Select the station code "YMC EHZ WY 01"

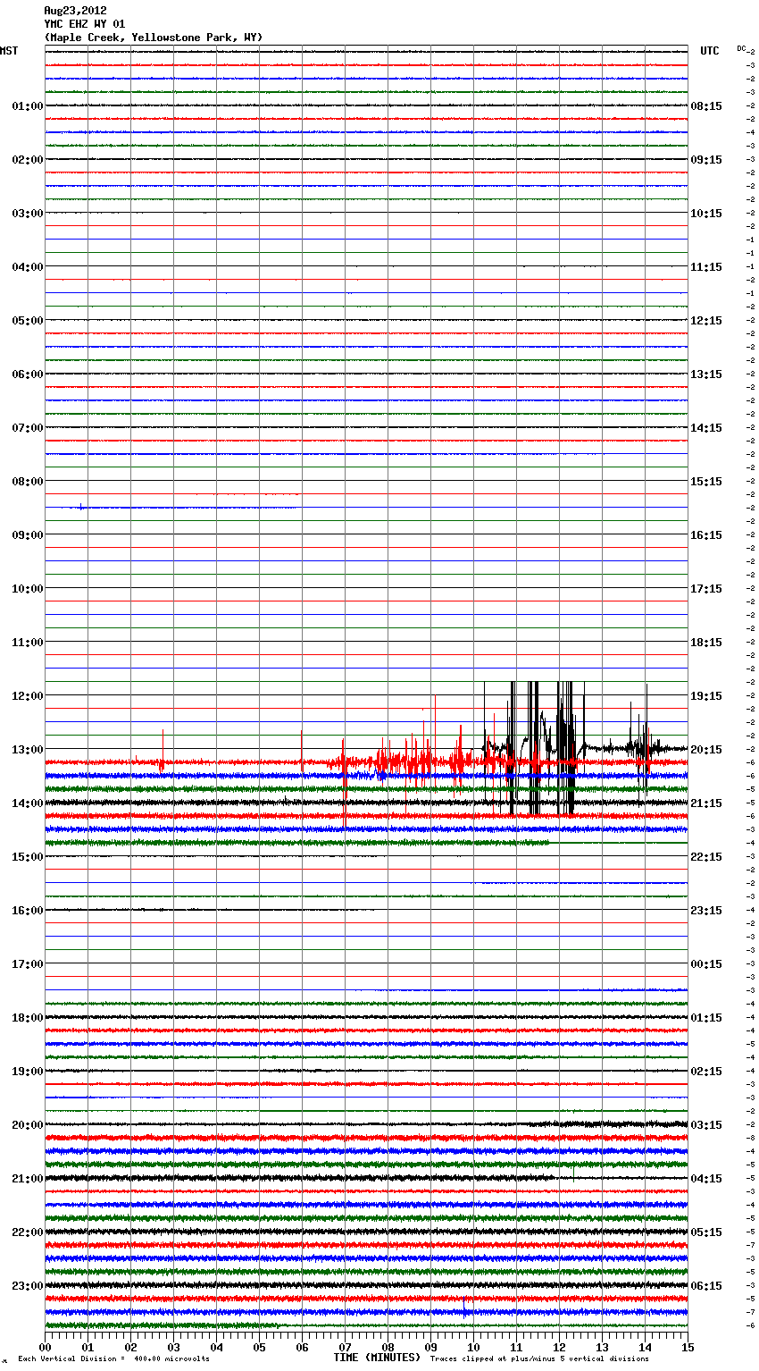85,24
